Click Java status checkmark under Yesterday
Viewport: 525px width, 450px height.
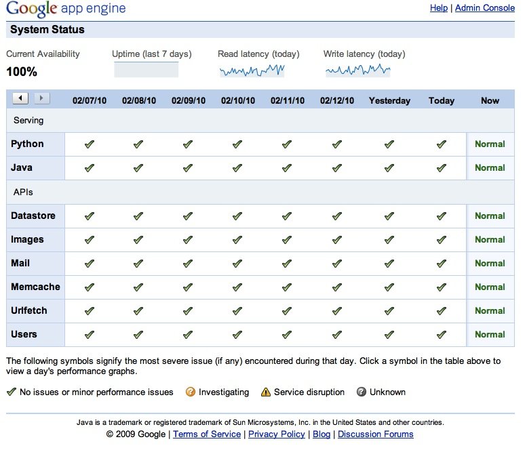[389, 168]
